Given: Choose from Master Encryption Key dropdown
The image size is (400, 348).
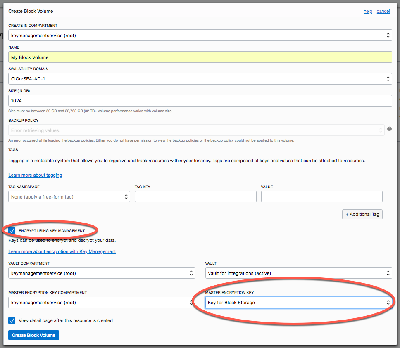Looking at the screenshot, I should pos(298,303).
